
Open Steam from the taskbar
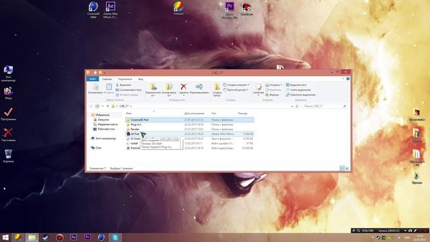click(46, 237)
